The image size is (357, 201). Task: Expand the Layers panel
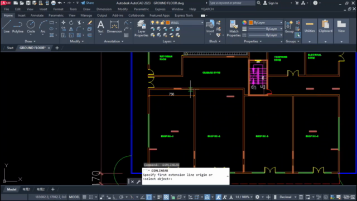tap(168, 41)
